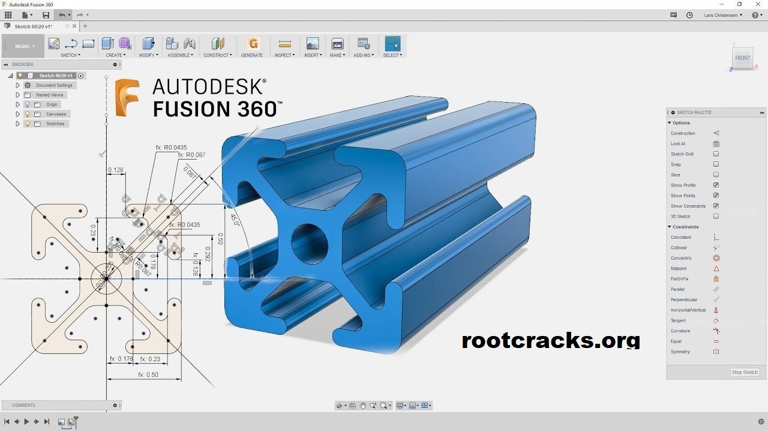Select the Create Form purple icon

click(x=124, y=43)
